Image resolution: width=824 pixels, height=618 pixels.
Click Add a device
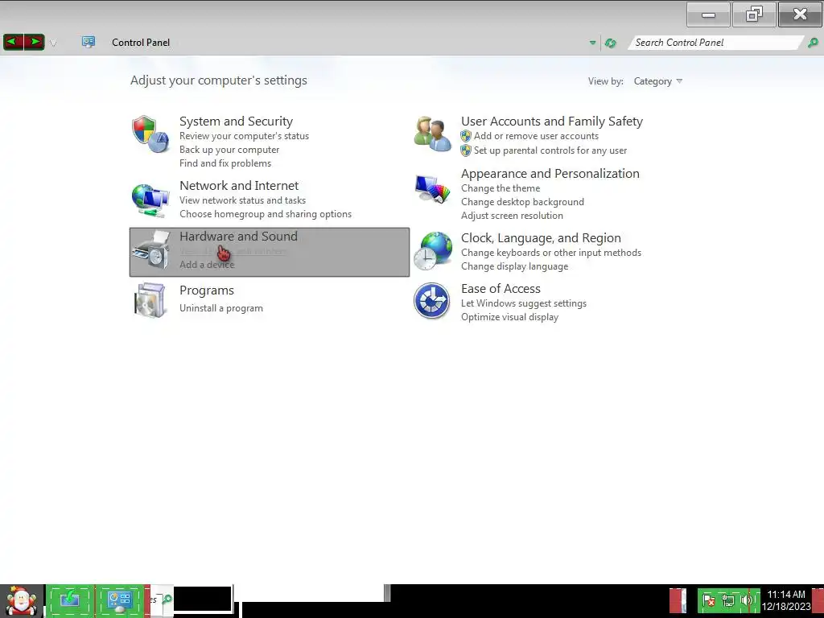[x=207, y=265]
